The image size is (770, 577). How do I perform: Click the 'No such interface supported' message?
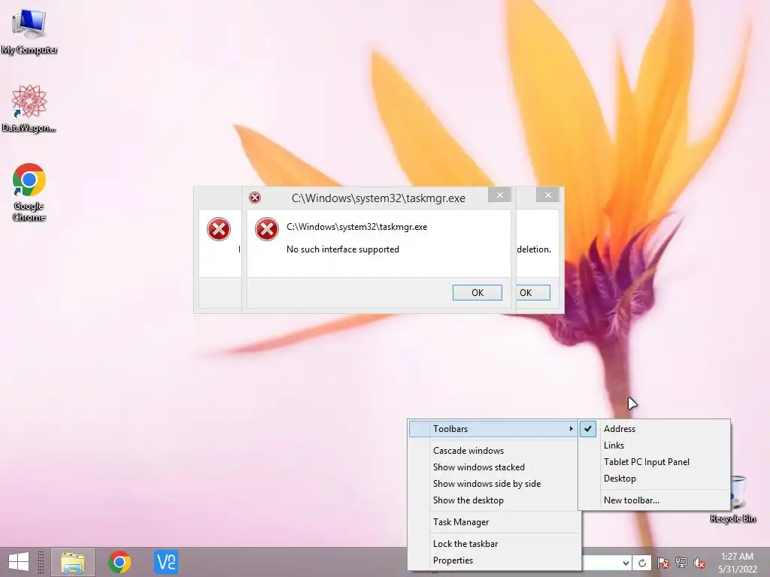[x=343, y=249]
